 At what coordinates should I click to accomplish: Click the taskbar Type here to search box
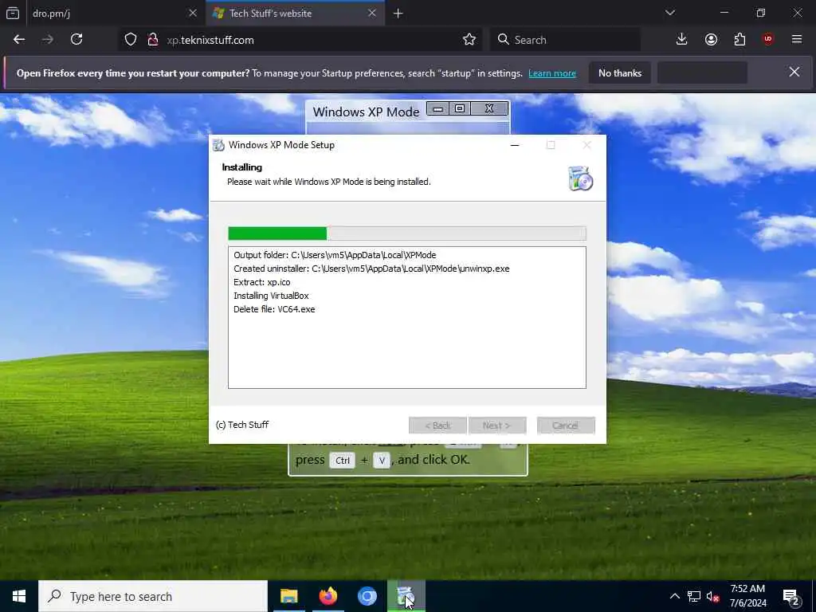tap(153, 596)
